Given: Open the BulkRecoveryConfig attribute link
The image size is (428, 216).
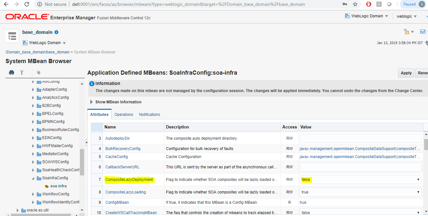Looking at the screenshot, I should click(123, 148).
